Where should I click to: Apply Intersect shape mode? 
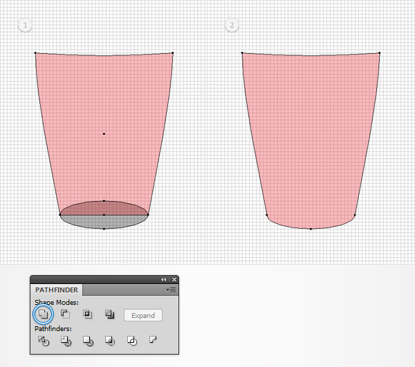(88, 314)
